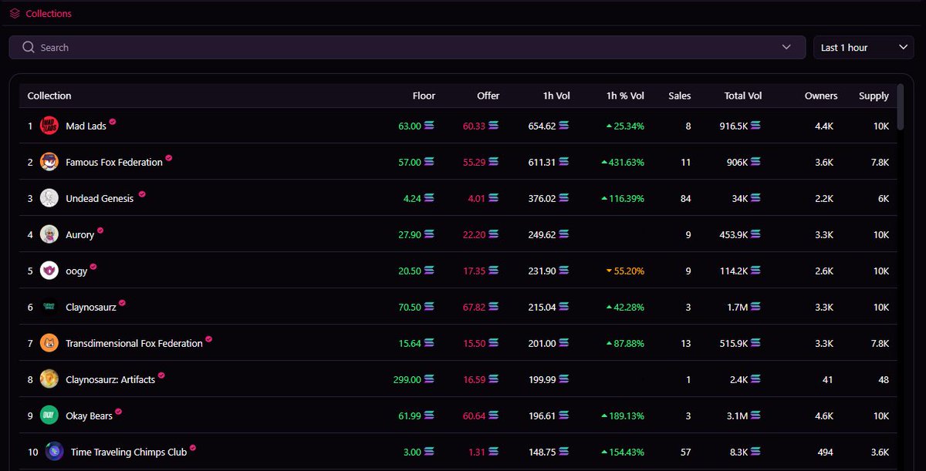Open oogy collection link
Screen dimensions: 926x471
[76, 271]
